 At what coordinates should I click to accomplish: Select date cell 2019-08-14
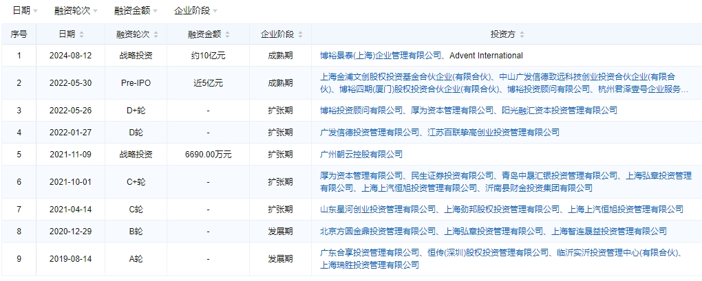(x=70, y=258)
